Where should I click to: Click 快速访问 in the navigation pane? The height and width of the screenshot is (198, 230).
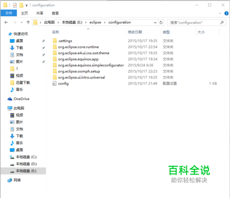(18, 34)
